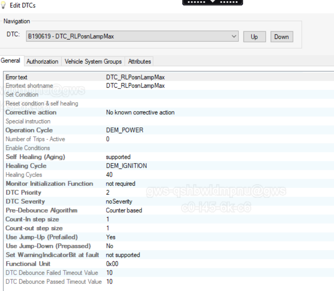
Task: Click the lightbulb icon beside Edit DTCs
Action: 3,5
